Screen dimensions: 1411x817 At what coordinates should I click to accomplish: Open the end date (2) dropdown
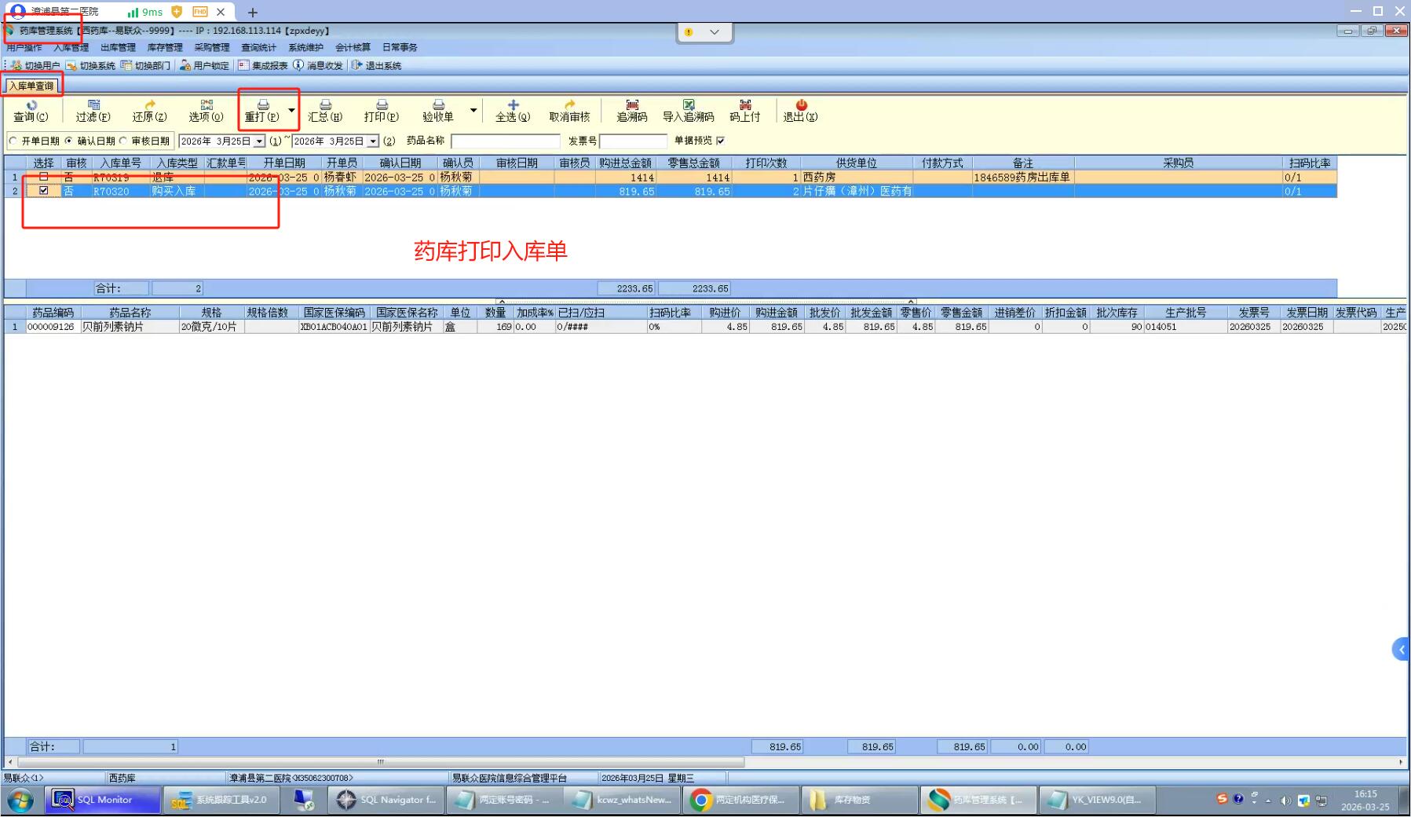point(373,141)
